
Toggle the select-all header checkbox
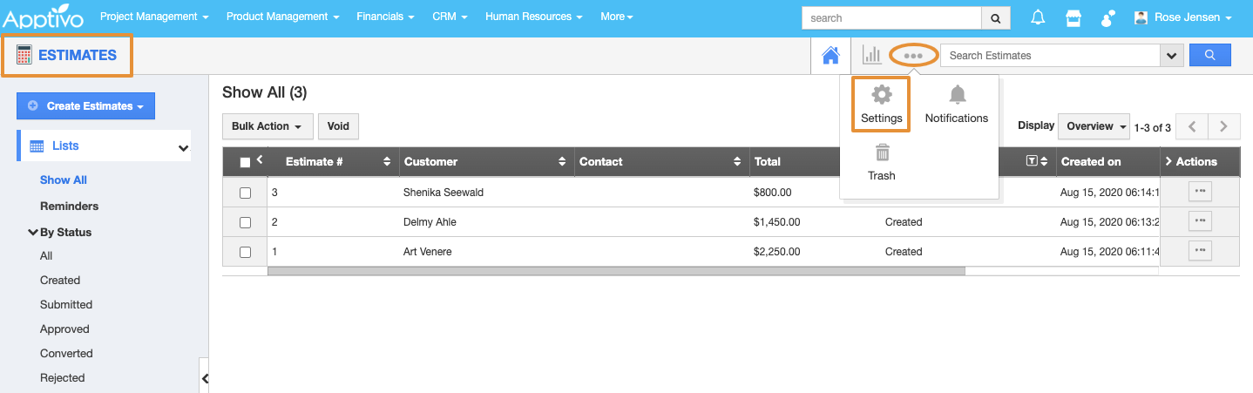(245, 162)
